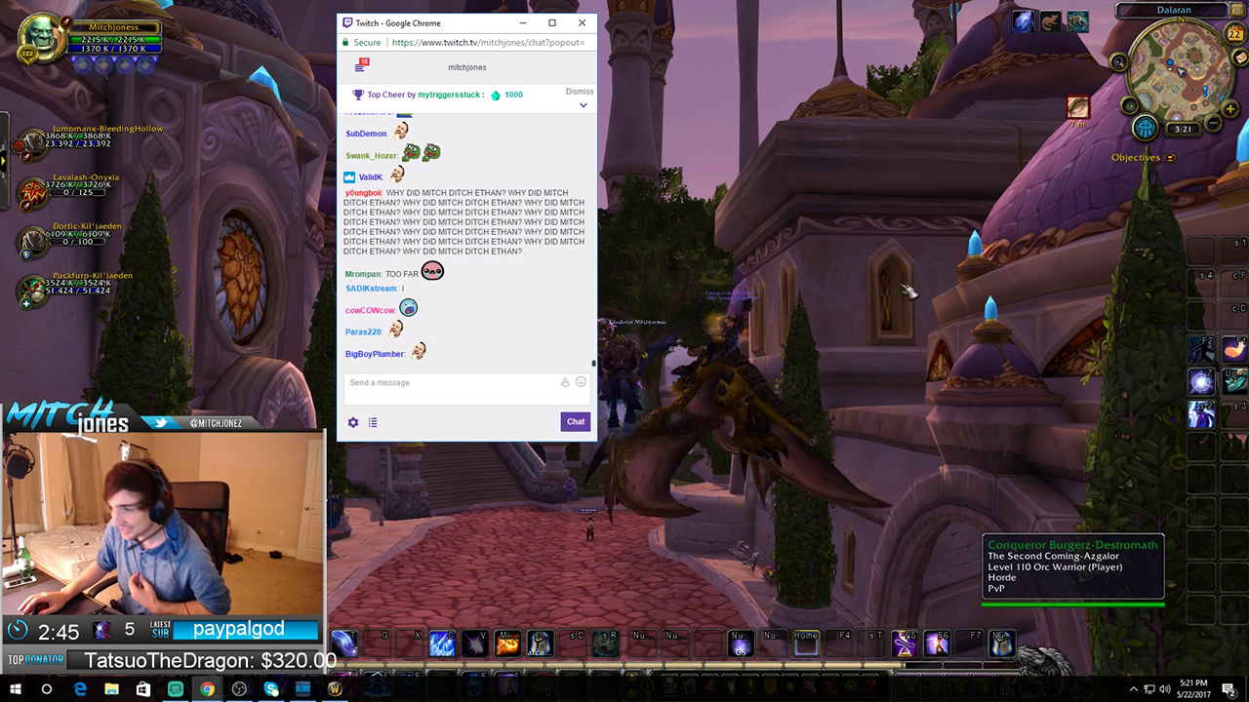Open Twitch chat rooms icon with red badge
The image size is (1249, 702).
coord(361,65)
